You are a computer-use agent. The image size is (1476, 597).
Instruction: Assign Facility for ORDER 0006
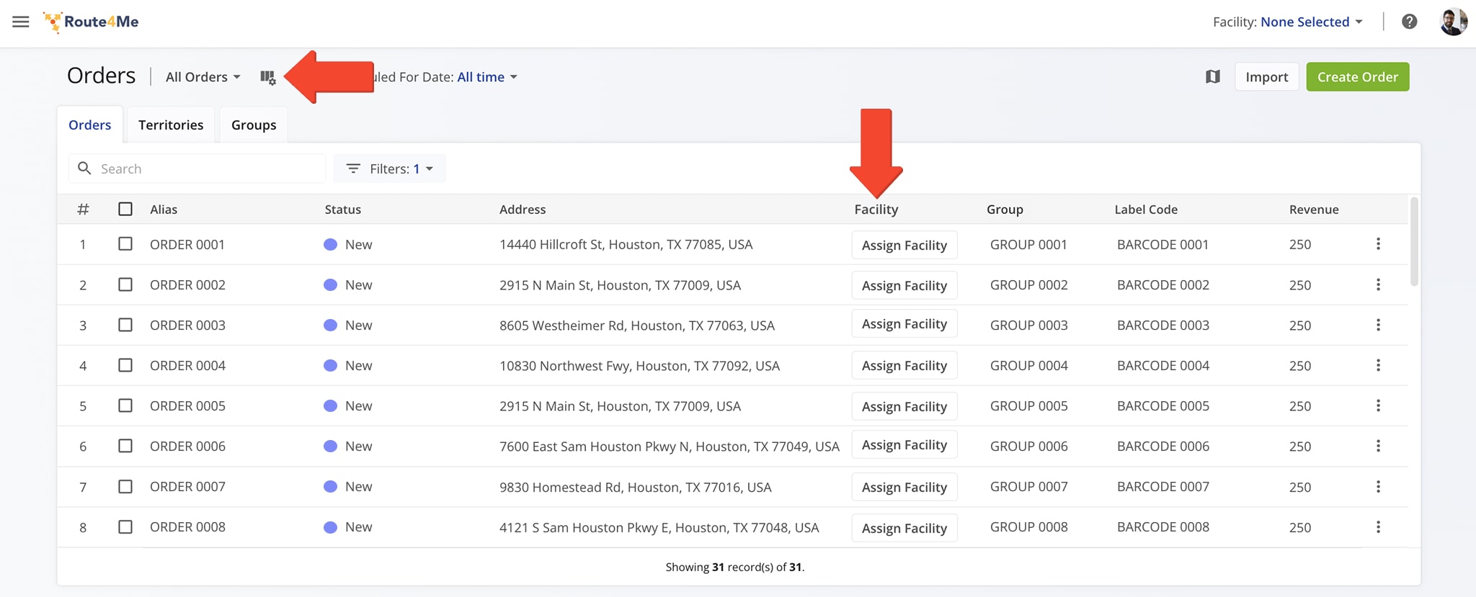coord(904,445)
